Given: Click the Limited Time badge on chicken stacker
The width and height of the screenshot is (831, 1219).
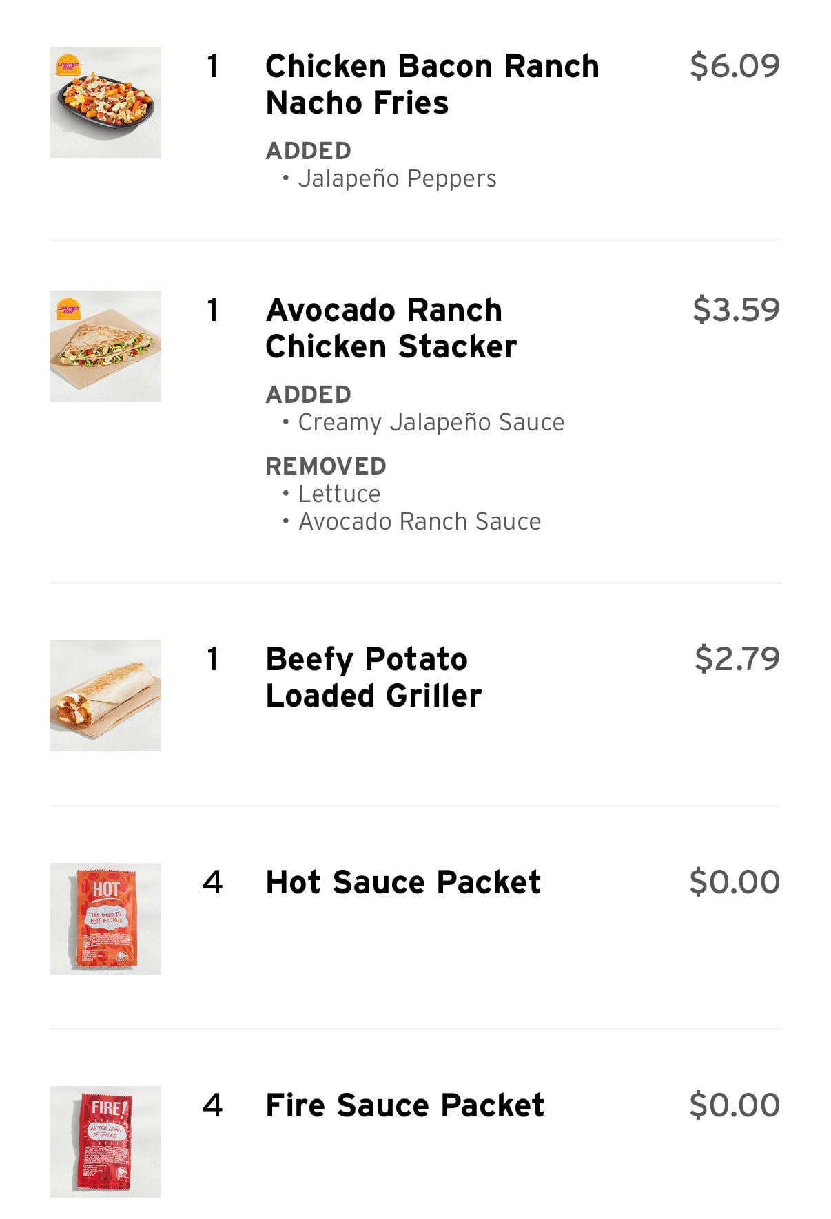Looking at the screenshot, I should click(68, 309).
